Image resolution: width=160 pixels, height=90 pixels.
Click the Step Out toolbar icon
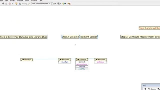[29, 4]
